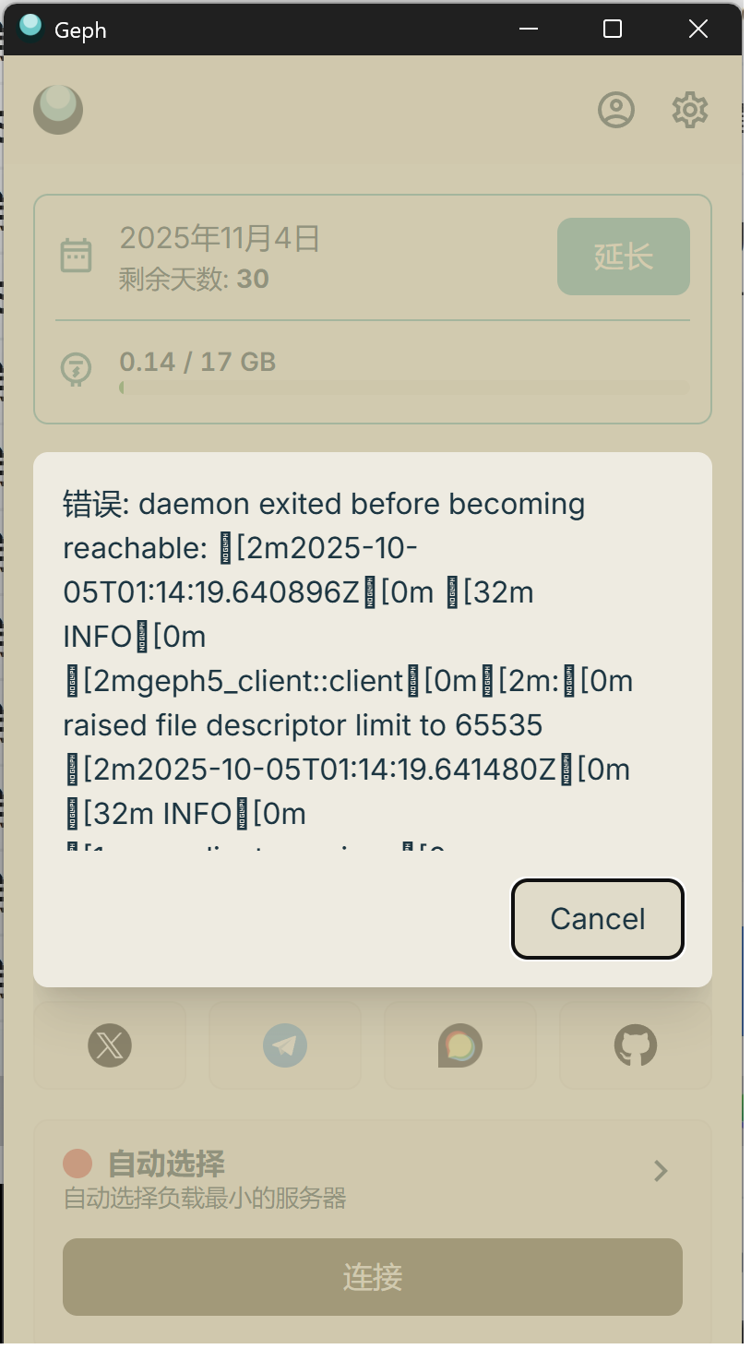
Task: Open the user account profile icon
Action: [616, 110]
